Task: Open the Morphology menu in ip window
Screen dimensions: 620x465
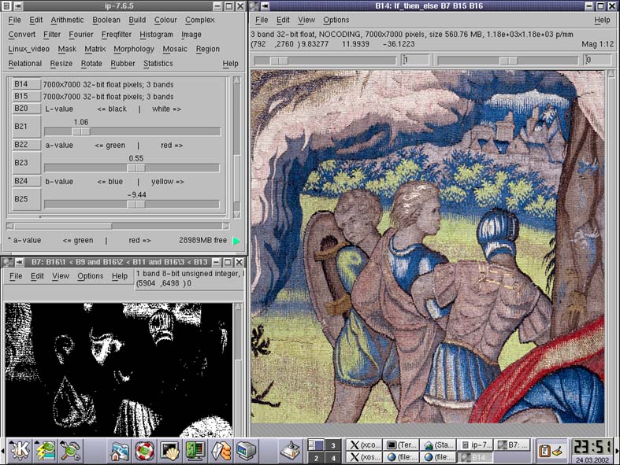Action: [134, 49]
